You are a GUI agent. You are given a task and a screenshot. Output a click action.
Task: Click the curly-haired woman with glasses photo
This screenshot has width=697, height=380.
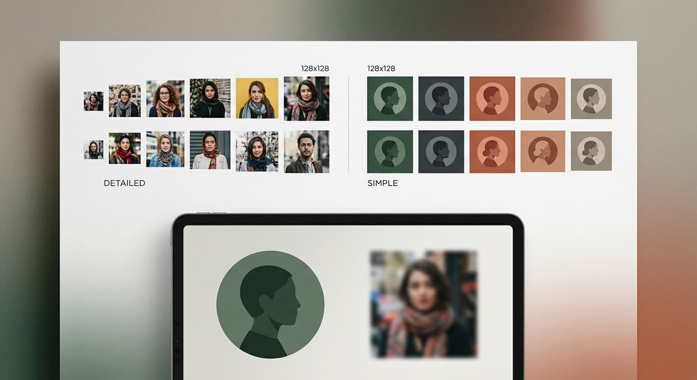pyautogui.click(x=165, y=98)
